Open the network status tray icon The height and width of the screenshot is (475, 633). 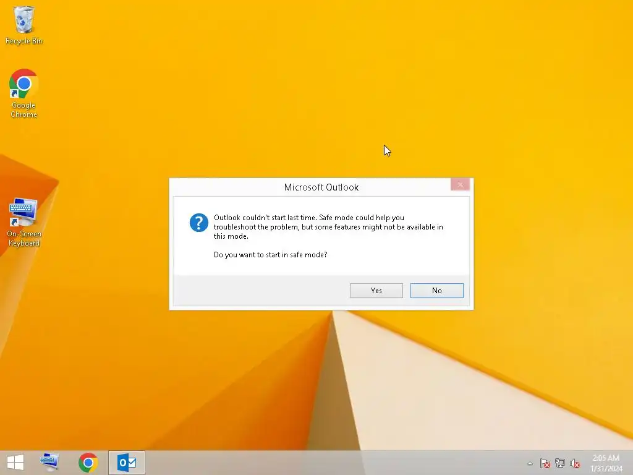(x=560, y=463)
